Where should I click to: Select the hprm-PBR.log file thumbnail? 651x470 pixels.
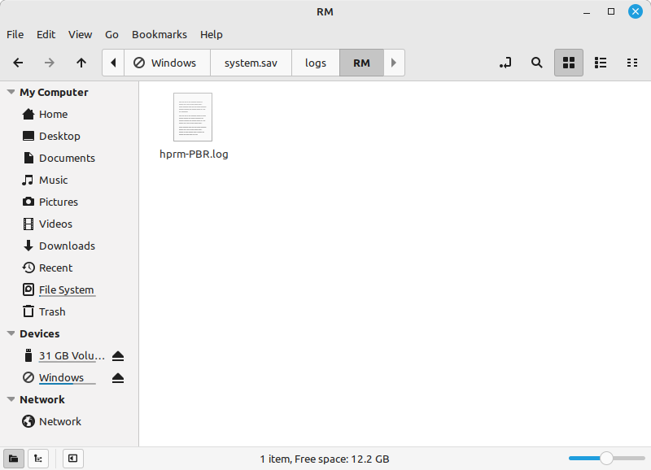[x=193, y=117]
